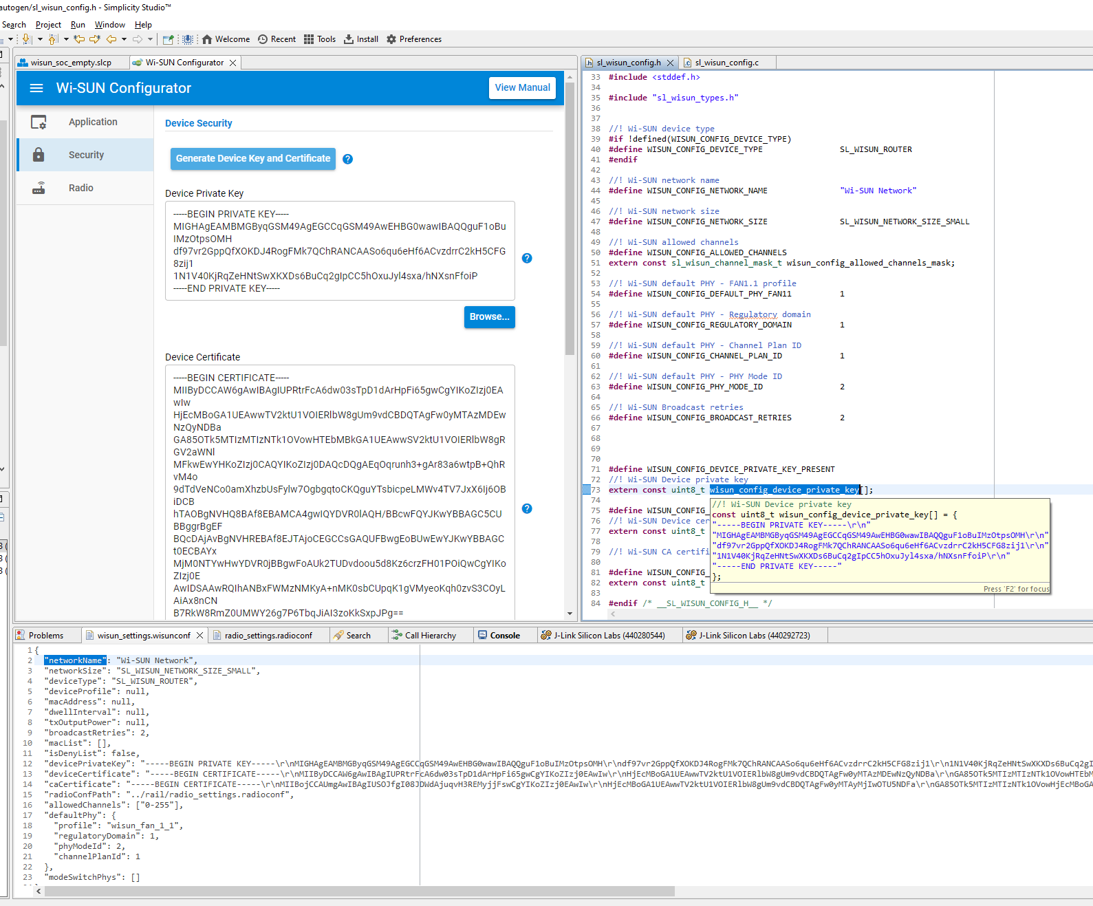1093x906 pixels.
Task: Open the Tools grid in toolbar
Action: (320, 39)
